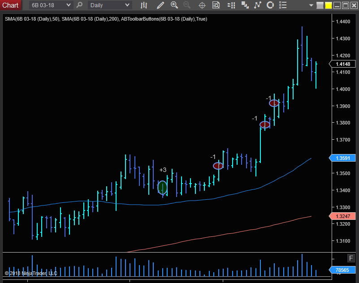Minimize the chart window

tap(337, 5)
